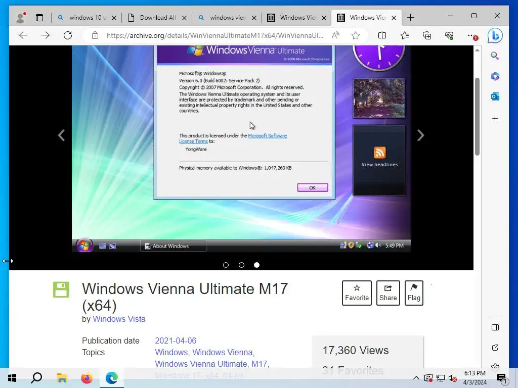Flag this item with Flag button
This screenshot has height=388, width=518.
(414, 293)
